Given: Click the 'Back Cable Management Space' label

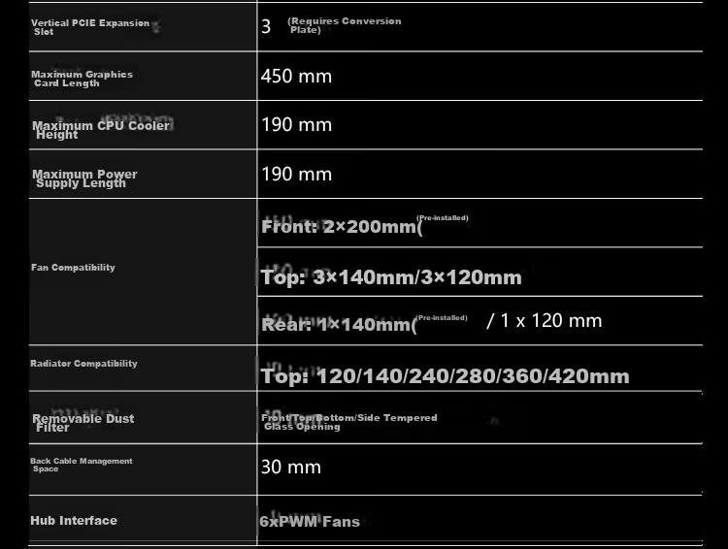Looking at the screenshot, I should click(x=82, y=465).
